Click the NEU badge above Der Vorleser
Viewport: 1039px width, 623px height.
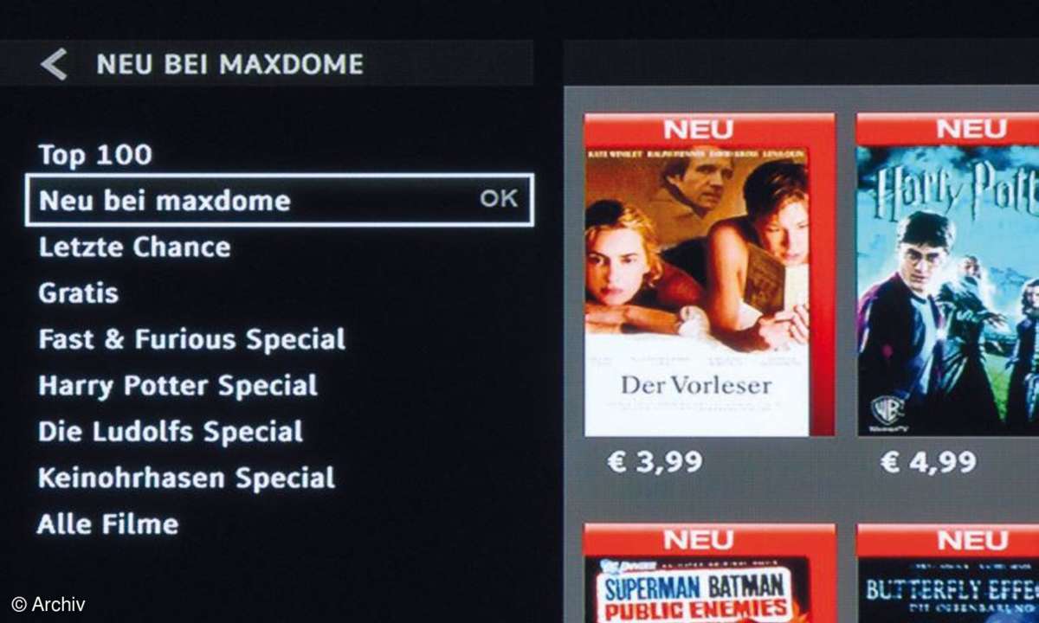698,130
